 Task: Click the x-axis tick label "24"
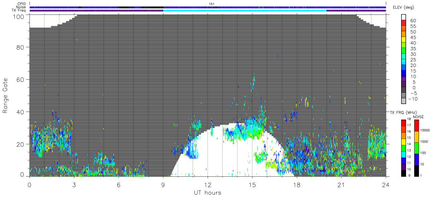(x=386, y=185)
